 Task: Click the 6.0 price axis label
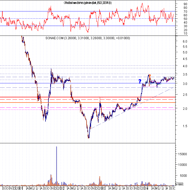[185, 42]
